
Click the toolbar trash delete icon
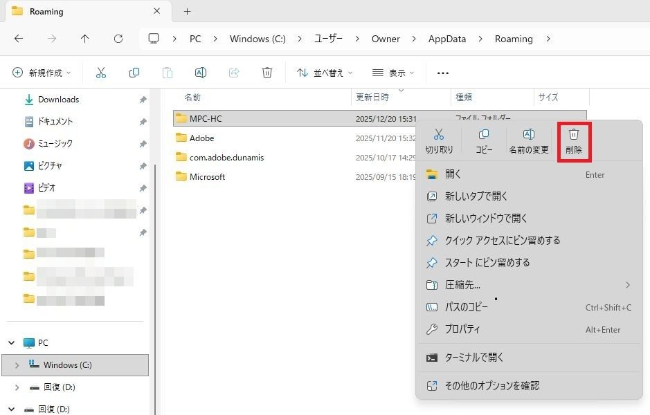pyautogui.click(x=267, y=73)
